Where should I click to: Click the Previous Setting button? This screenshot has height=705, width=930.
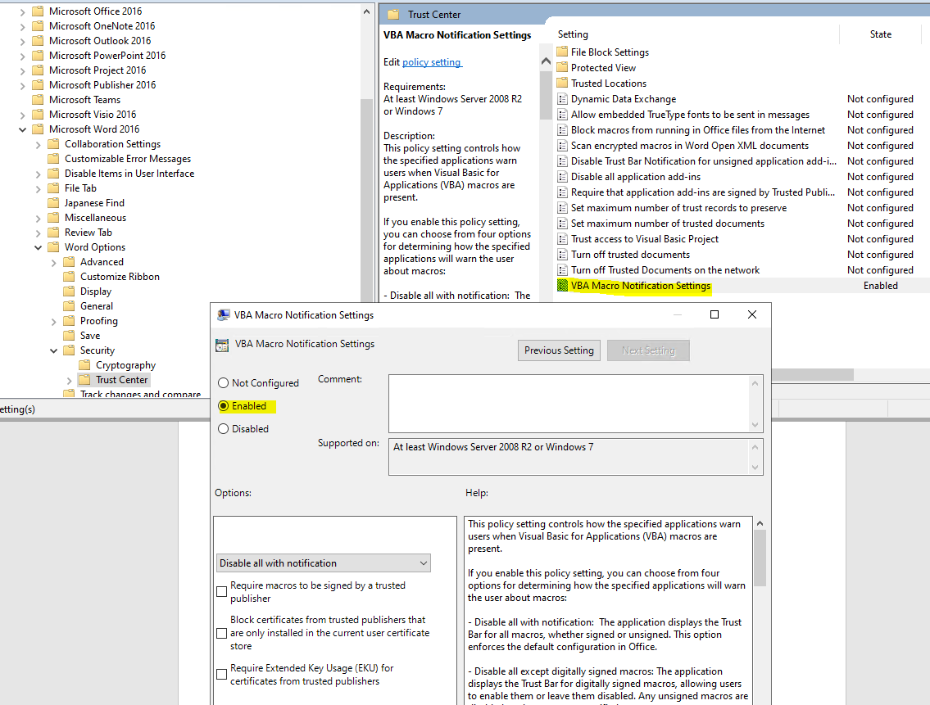[x=559, y=350]
